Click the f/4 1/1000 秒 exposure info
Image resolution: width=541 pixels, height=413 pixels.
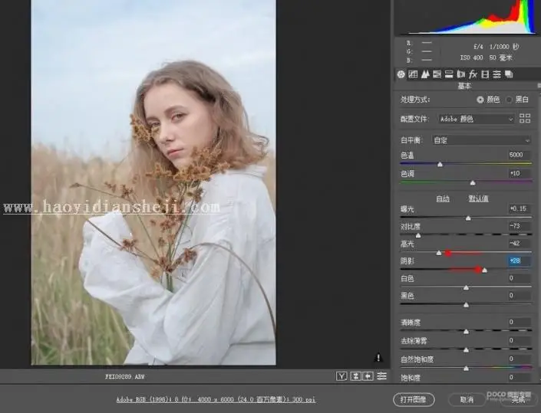pos(496,47)
